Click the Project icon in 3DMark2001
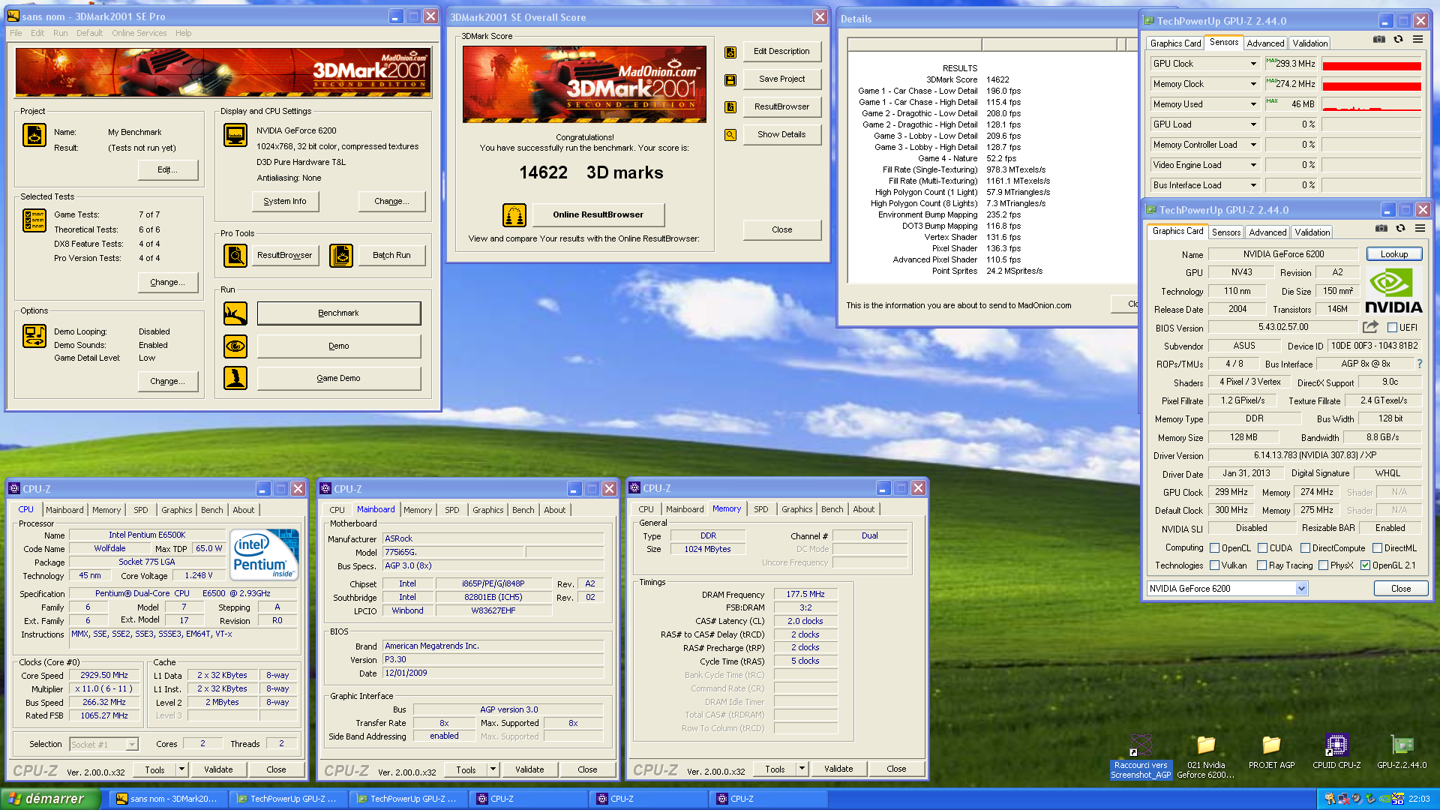 [34, 135]
